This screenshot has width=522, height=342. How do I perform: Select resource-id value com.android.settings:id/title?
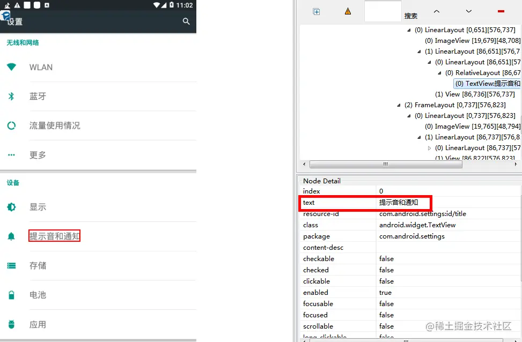(x=448, y=213)
